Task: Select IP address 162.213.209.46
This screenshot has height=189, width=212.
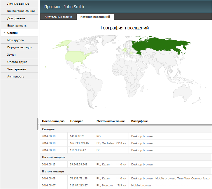Action: pyautogui.click(x=79, y=143)
